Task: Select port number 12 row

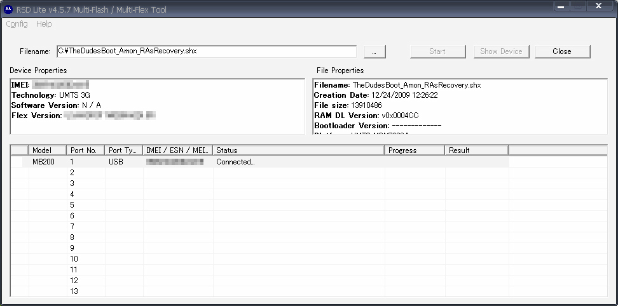Action: [260, 281]
